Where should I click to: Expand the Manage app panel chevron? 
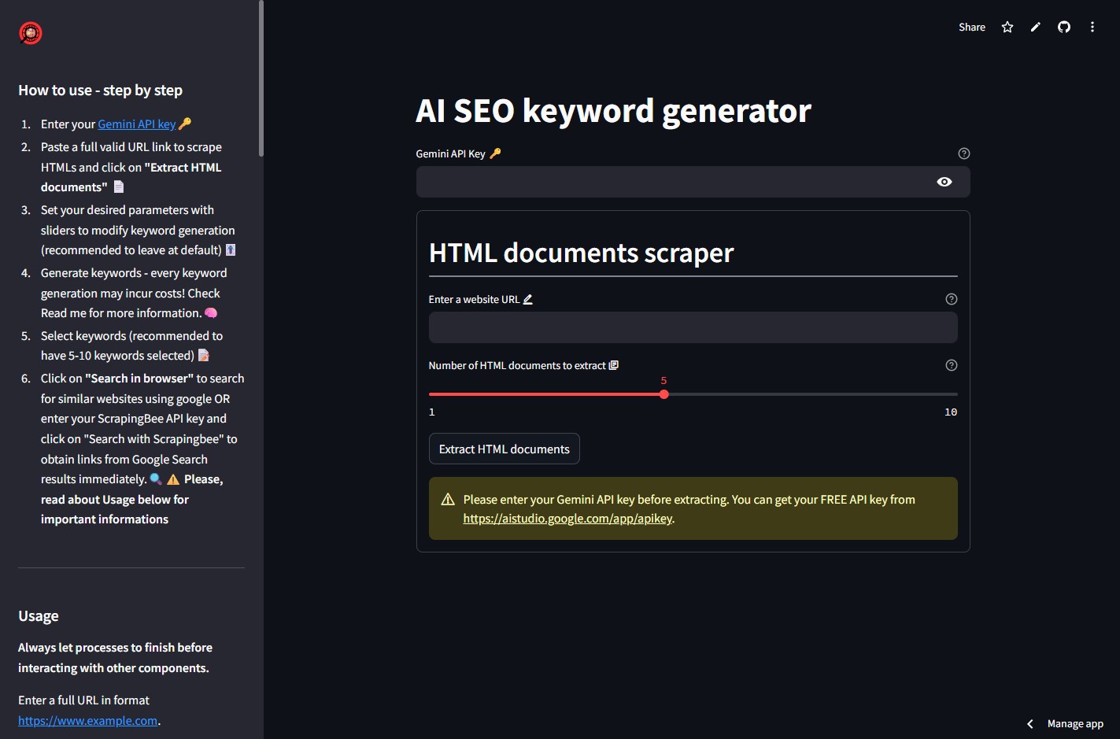[1030, 724]
